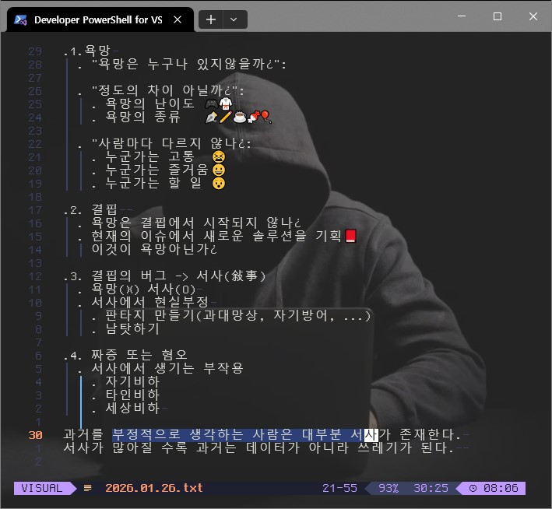This screenshot has width=552, height=509.
Task: Click the line 욕망(X) 서사(O)
Action: coord(143,290)
